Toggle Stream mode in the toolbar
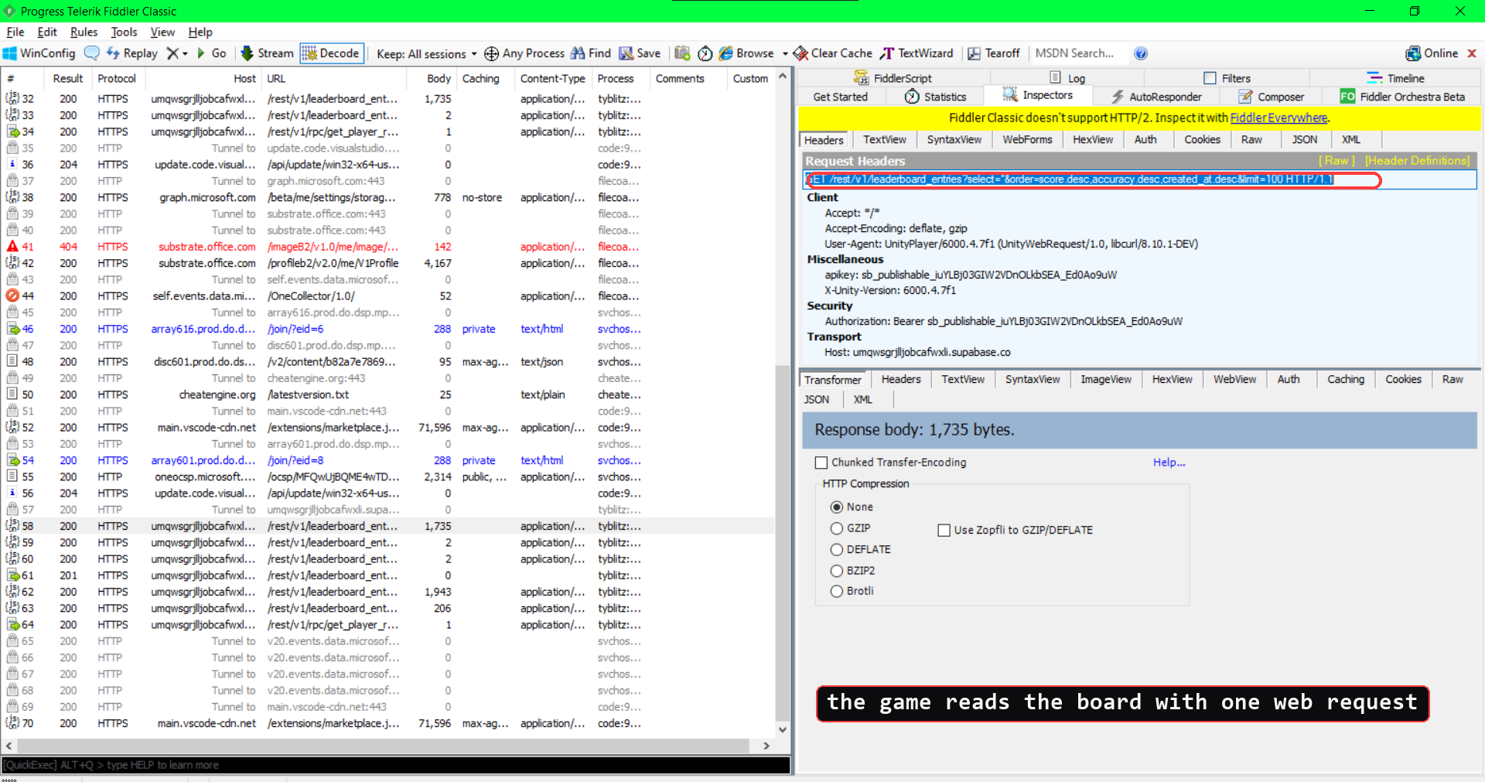Screen dimensions: 1485x782 (267, 53)
